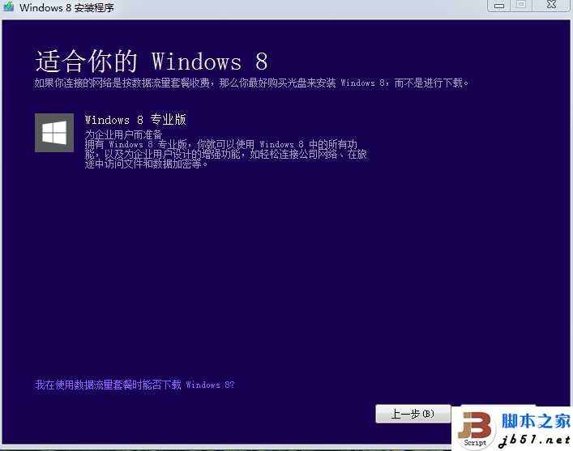Screen dimensions: 573x451
Task: Click the metered network warning text
Action: [x=251, y=83]
